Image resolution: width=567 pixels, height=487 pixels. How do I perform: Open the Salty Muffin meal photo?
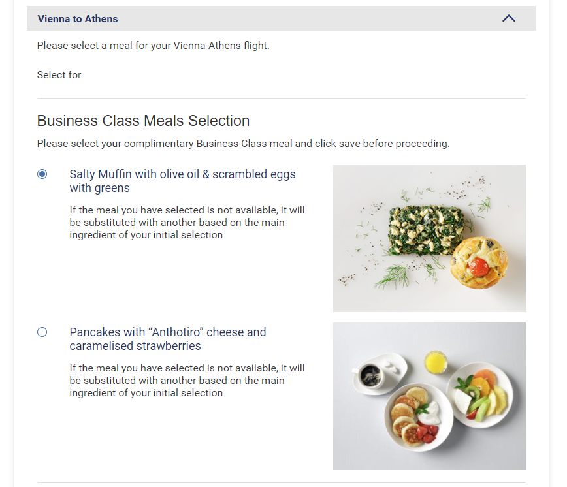(x=429, y=238)
